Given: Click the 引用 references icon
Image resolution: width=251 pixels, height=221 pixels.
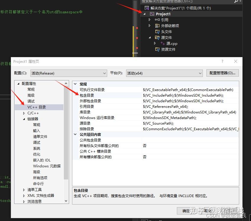Looking at the screenshot, I should click(157, 20).
